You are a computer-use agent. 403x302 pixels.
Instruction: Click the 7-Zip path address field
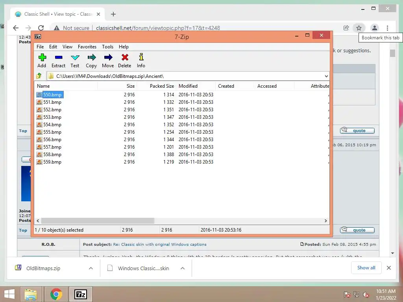[x=188, y=76]
